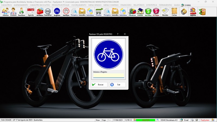Click the E-MAIL menu item

coord(186,5)
